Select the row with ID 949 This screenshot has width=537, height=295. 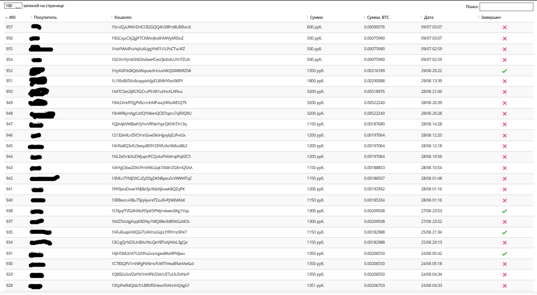(10, 103)
